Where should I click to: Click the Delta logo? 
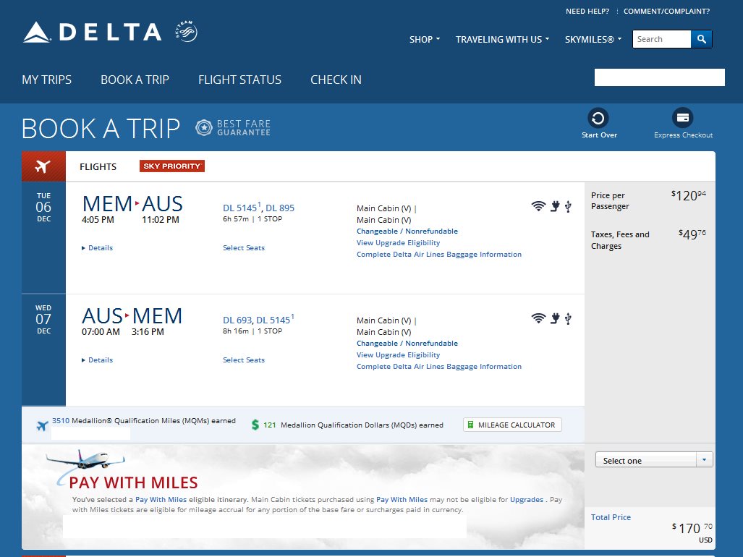point(93,32)
